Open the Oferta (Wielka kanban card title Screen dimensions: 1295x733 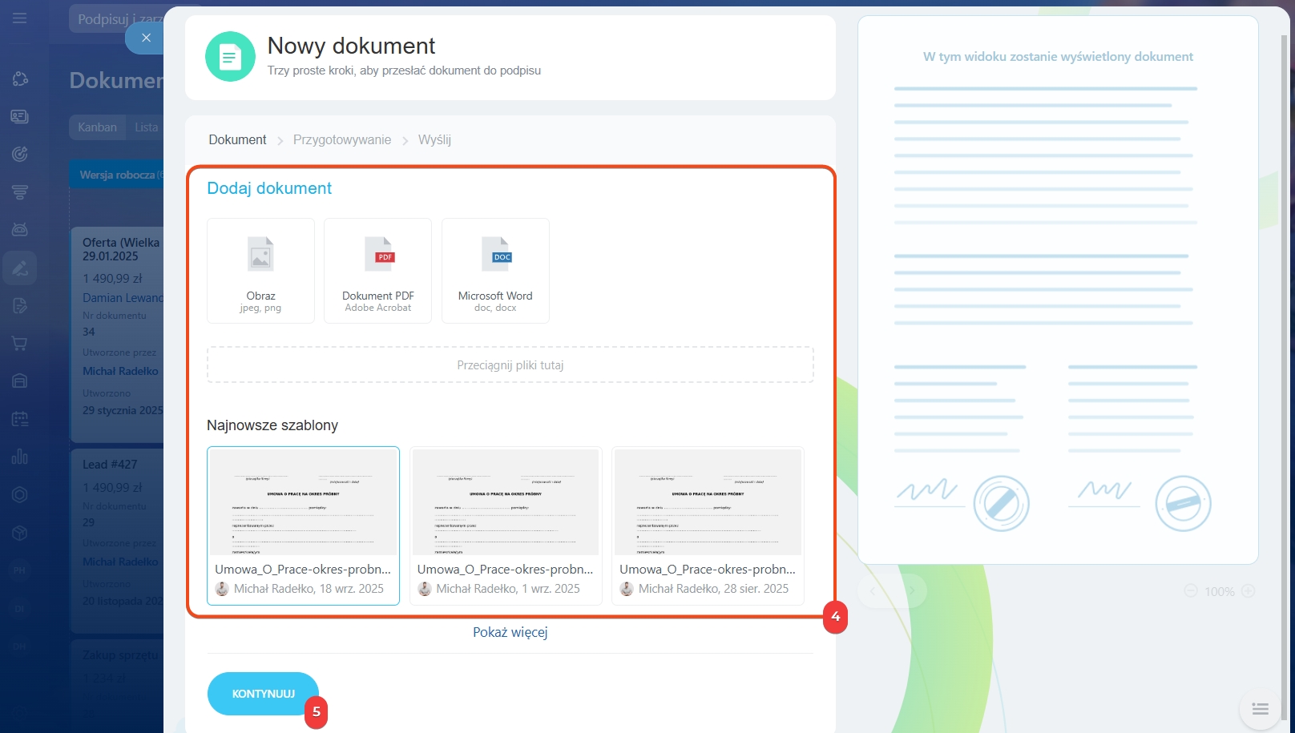pos(122,249)
